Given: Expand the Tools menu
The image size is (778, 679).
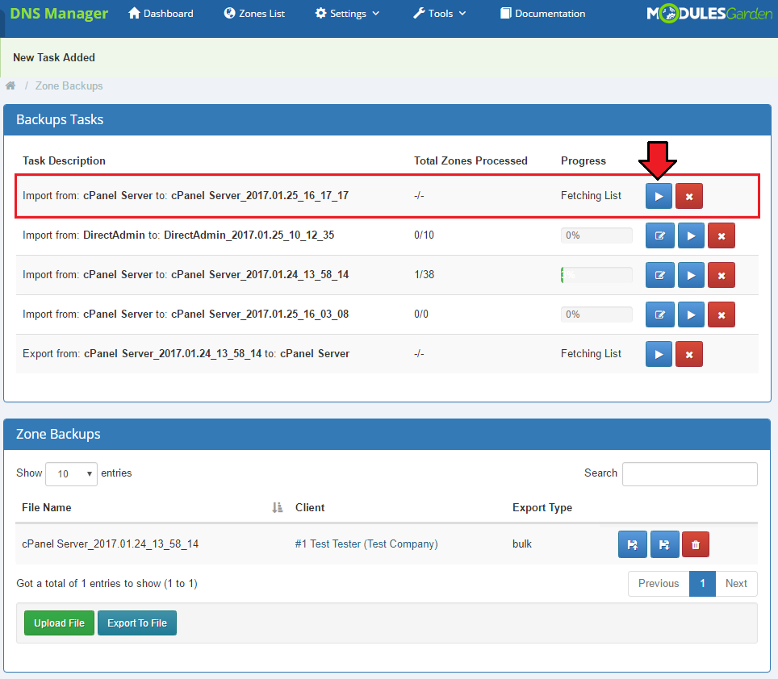Looking at the screenshot, I should pos(440,14).
